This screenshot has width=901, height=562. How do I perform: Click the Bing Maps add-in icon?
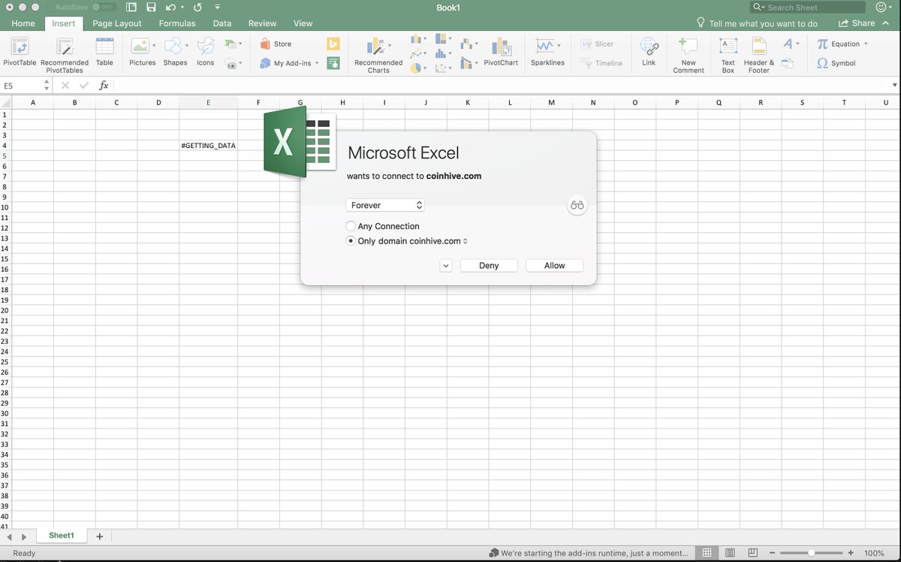[333, 44]
